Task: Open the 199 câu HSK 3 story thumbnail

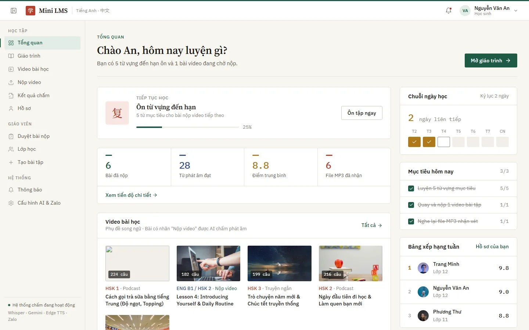Action: pyautogui.click(x=280, y=264)
